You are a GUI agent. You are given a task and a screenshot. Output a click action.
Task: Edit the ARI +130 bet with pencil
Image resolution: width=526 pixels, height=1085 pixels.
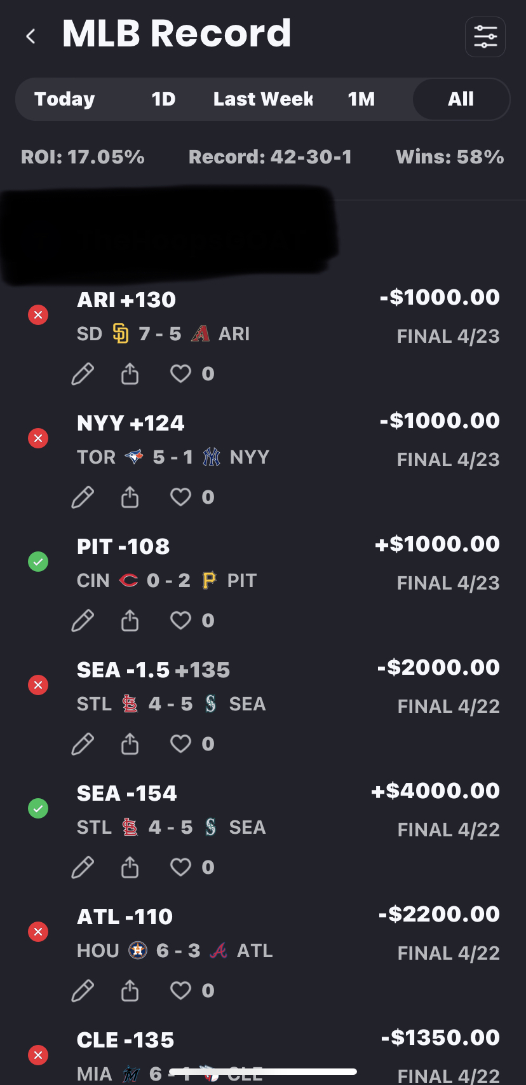[x=83, y=374]
